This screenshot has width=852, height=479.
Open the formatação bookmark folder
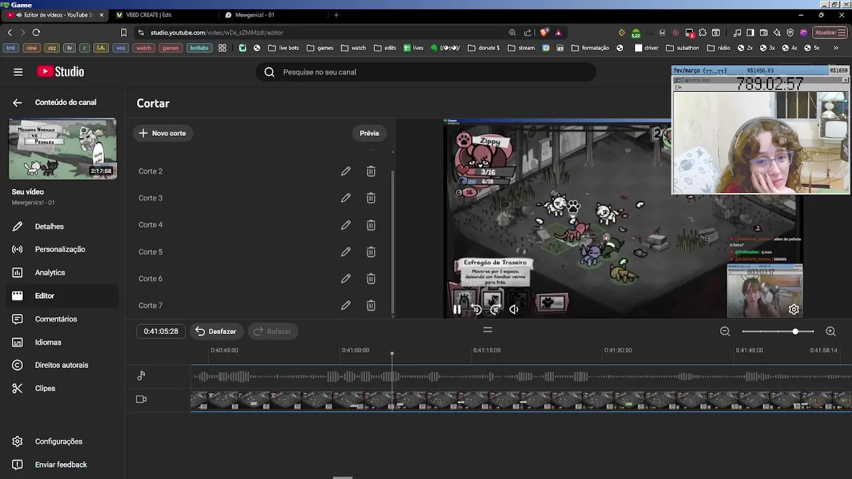[x=590, y=48]
